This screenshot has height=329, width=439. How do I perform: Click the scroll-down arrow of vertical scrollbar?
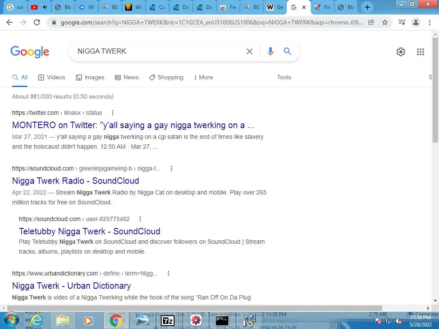435,301
